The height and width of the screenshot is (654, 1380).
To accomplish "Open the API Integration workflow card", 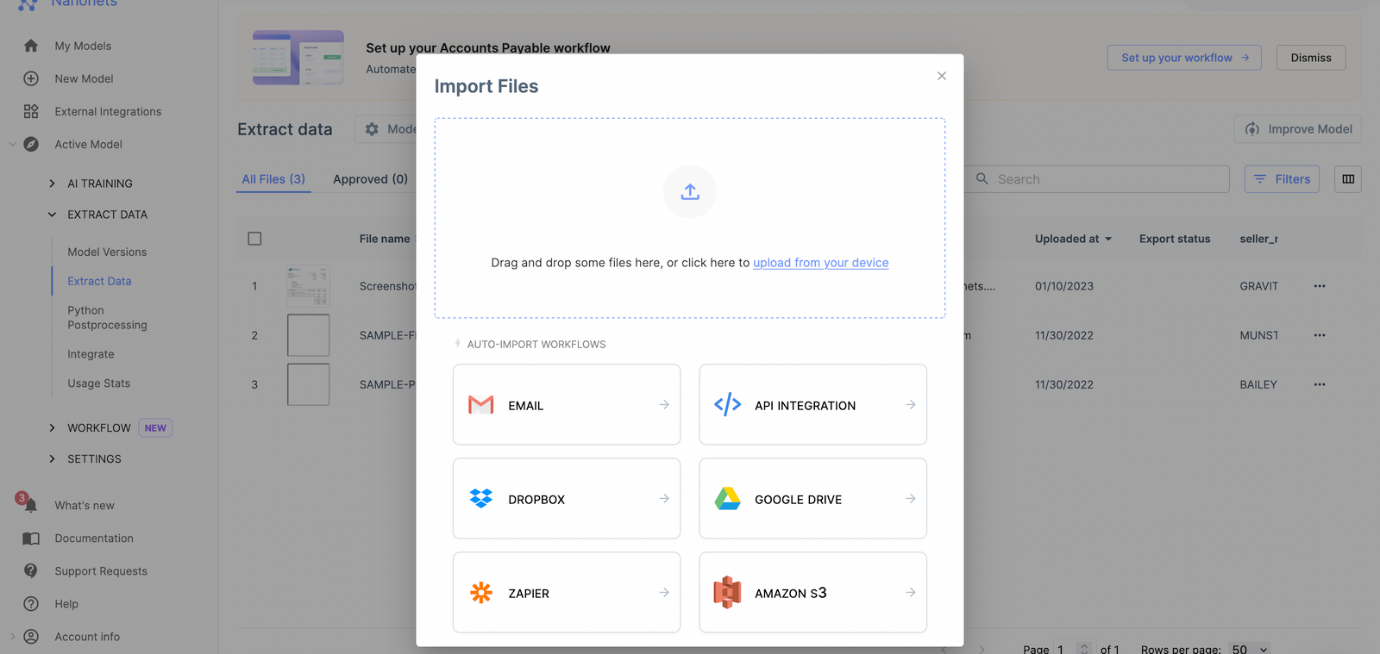I will 813,405.
